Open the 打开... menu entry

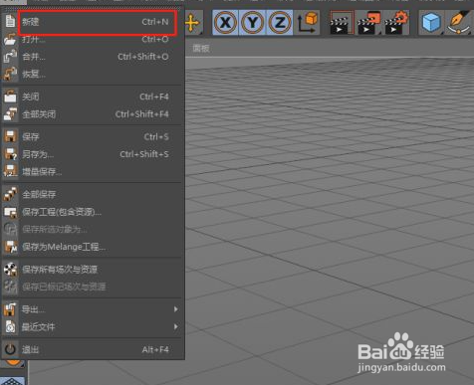point(93,40)
